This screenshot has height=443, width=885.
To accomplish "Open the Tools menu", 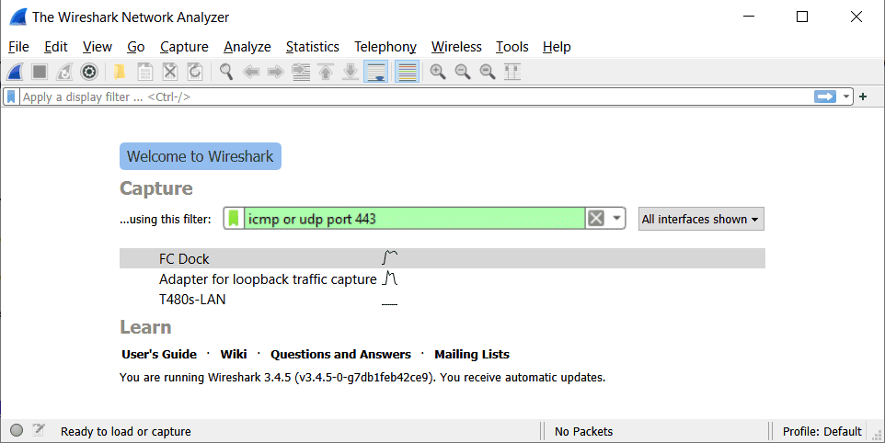I will pyautogui.click(x=511, y=47).
